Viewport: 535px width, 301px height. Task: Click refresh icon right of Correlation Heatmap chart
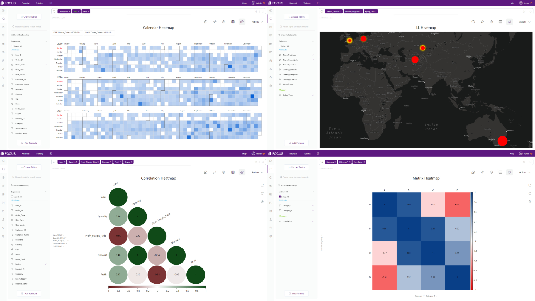[x=262, y=193]
